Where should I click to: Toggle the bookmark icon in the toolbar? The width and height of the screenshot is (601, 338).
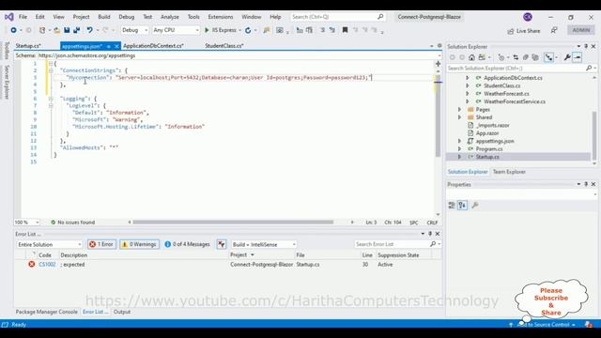coord(345,30)
